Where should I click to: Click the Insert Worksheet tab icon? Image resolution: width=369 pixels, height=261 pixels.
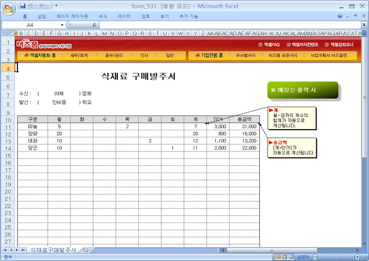[x=85, y=250]
